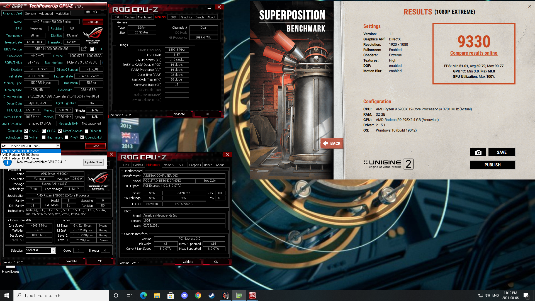Open Google Chrome from the taskbar
Image resolution: width=535 pixels, height=301 pixels.
[198, 295]
